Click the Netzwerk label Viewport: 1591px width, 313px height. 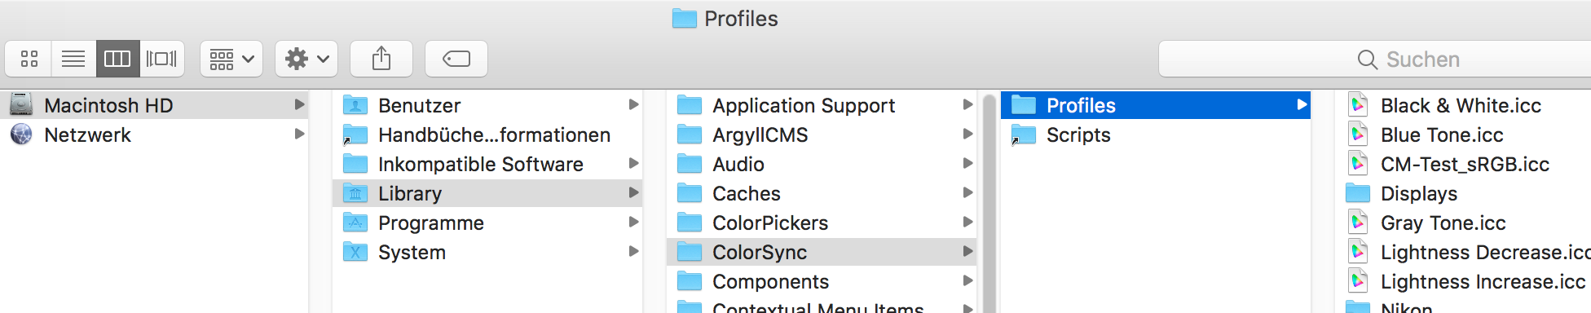tap(87, 134)
